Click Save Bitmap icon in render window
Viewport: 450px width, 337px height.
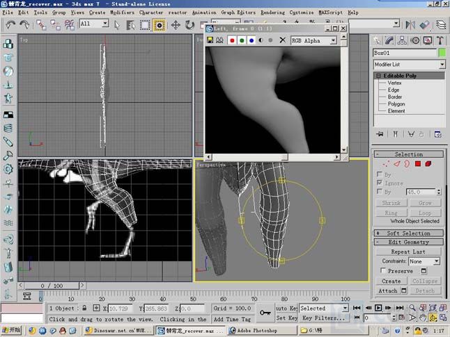click(x=210, y=40)
